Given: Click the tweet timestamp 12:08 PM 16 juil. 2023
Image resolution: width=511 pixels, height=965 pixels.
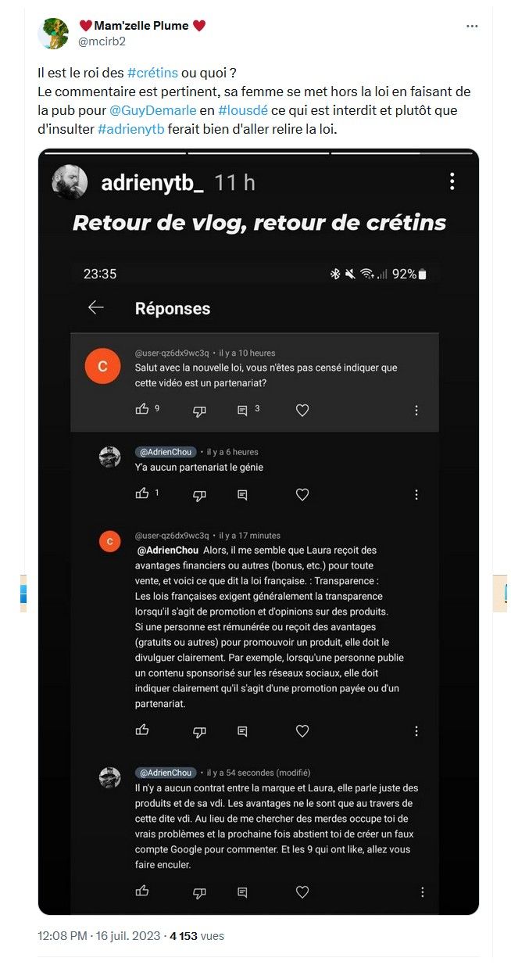Looking at the screenshot, I should click(99, 936).
